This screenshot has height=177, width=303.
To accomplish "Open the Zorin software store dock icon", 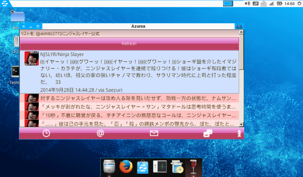I will tap(143, 166).
